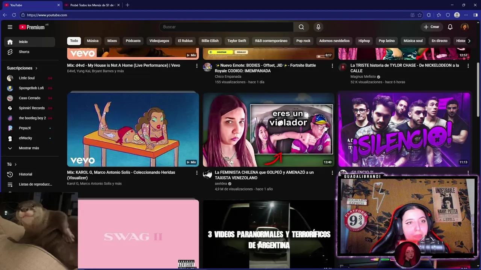This screenshot has width=481, height=270.
Task: Expand the Suscripciones section chevron
Action: coord(36,68)
